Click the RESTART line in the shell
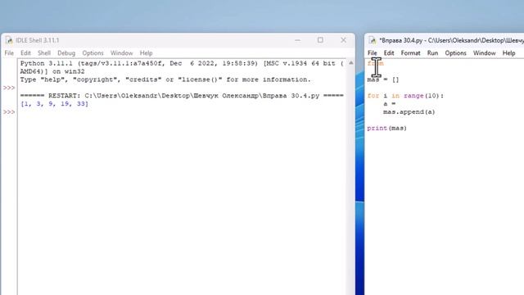This screenshot has height=295, width=524. 182,96
